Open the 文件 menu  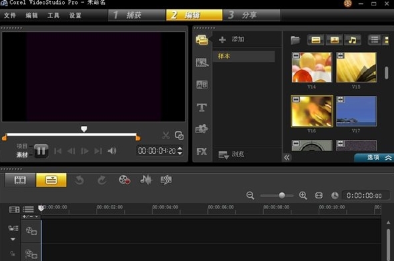point(10,15)
